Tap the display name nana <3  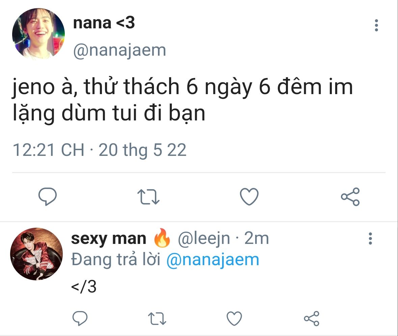pos(104,23)
